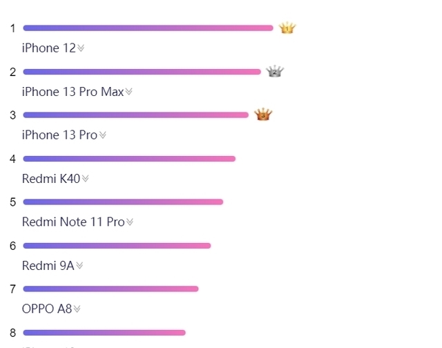Click the rank 1 gradient bar
The width and height of the screenshot is (442, 348).
pos(148,28)
